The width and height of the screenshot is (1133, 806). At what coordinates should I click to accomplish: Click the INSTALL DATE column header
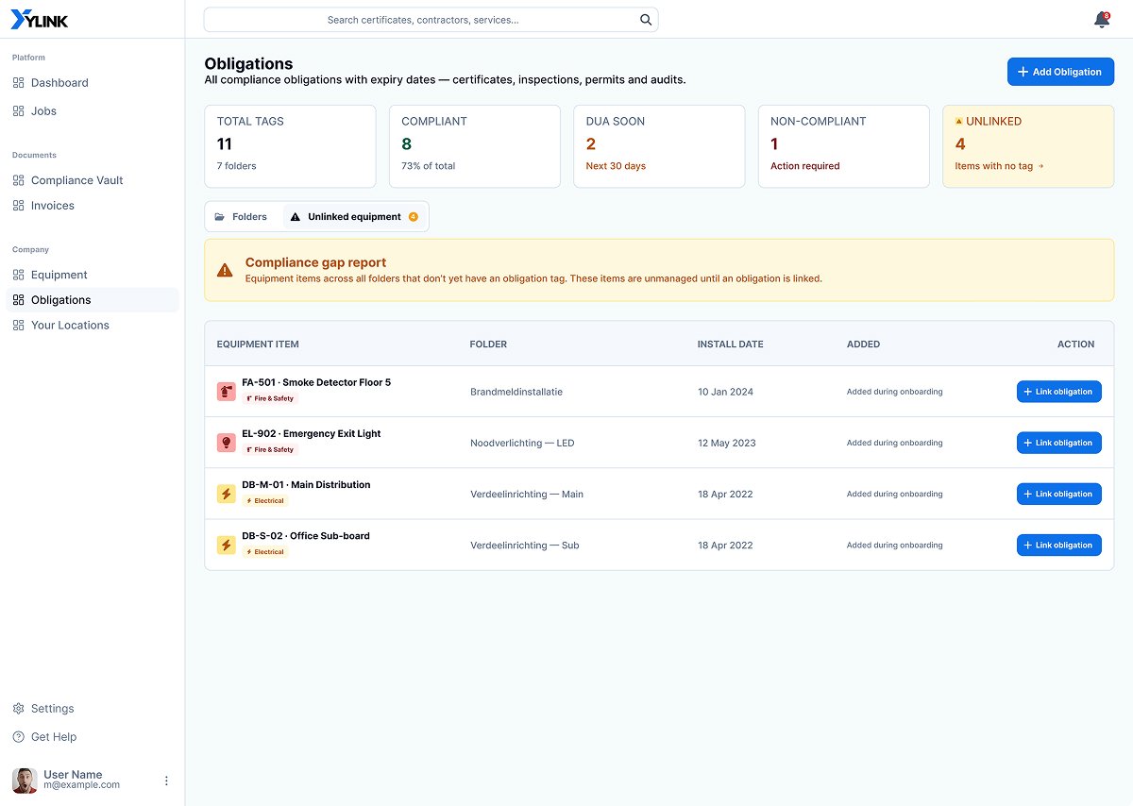pyautogui.click(x=730, y=344)
